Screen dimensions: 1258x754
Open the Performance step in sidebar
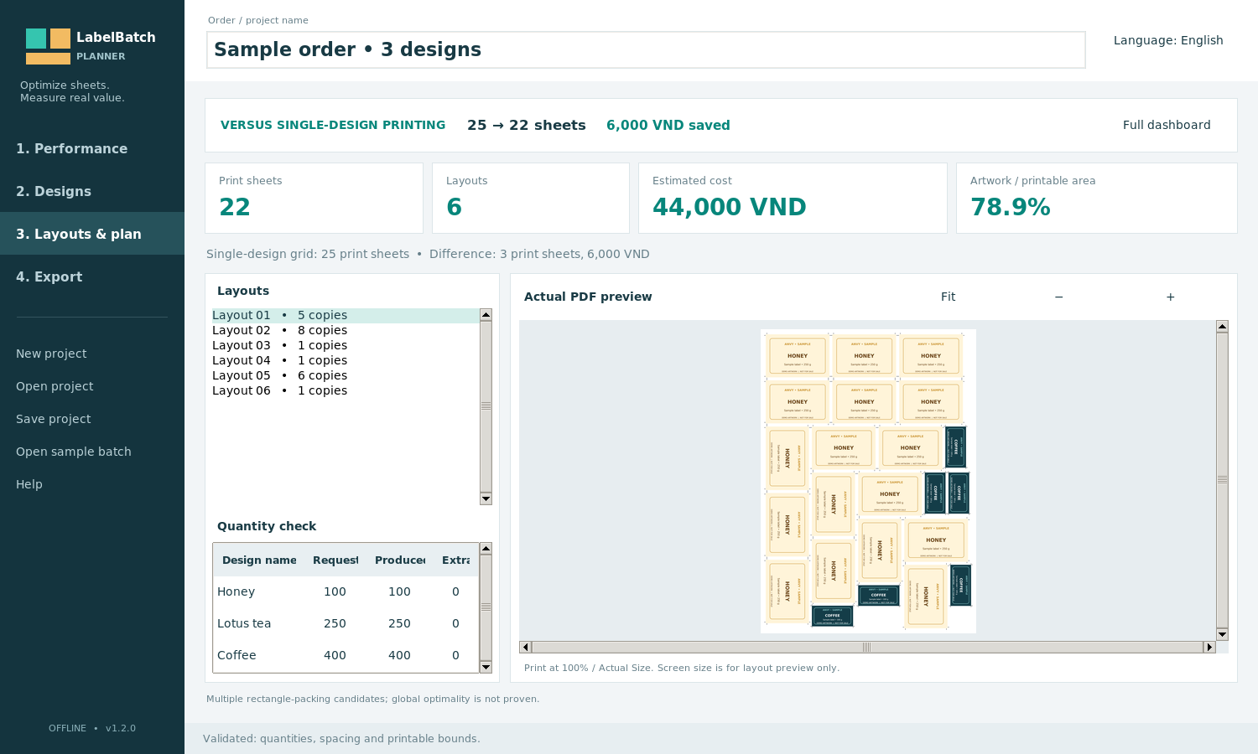[92, 148]
